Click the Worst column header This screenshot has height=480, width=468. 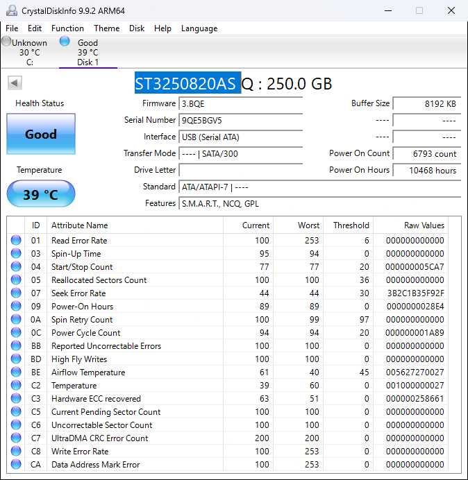pos(298,225)
